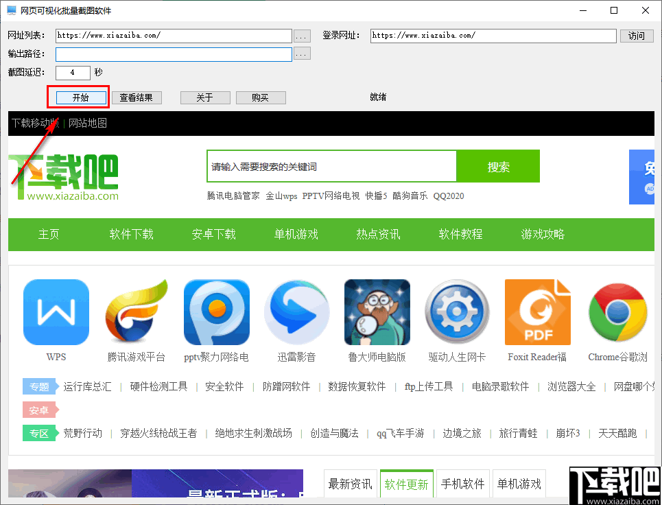Open the WPS application icon

point(56,312)
